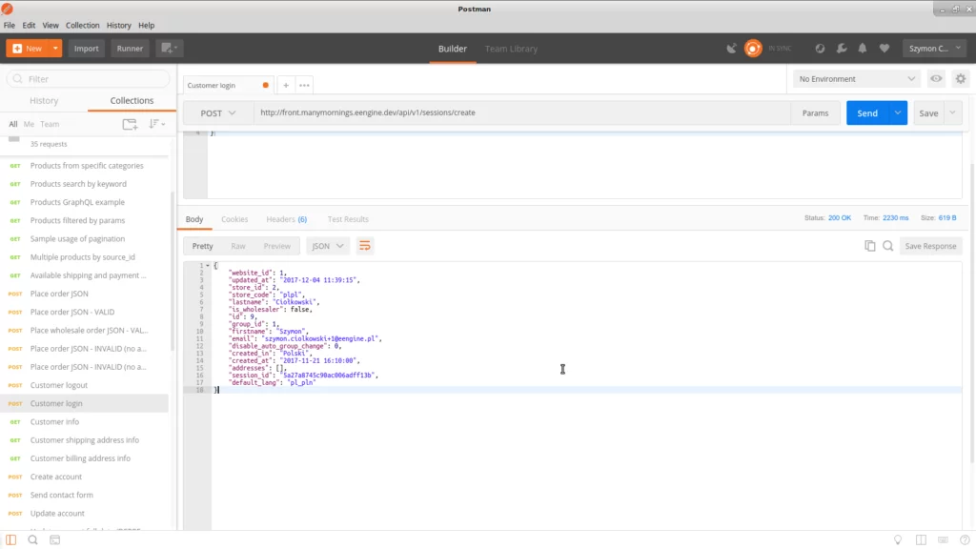This screenshot has height=549, width=976.
Task: Add a new request tab
Action: tap(286, 85)
